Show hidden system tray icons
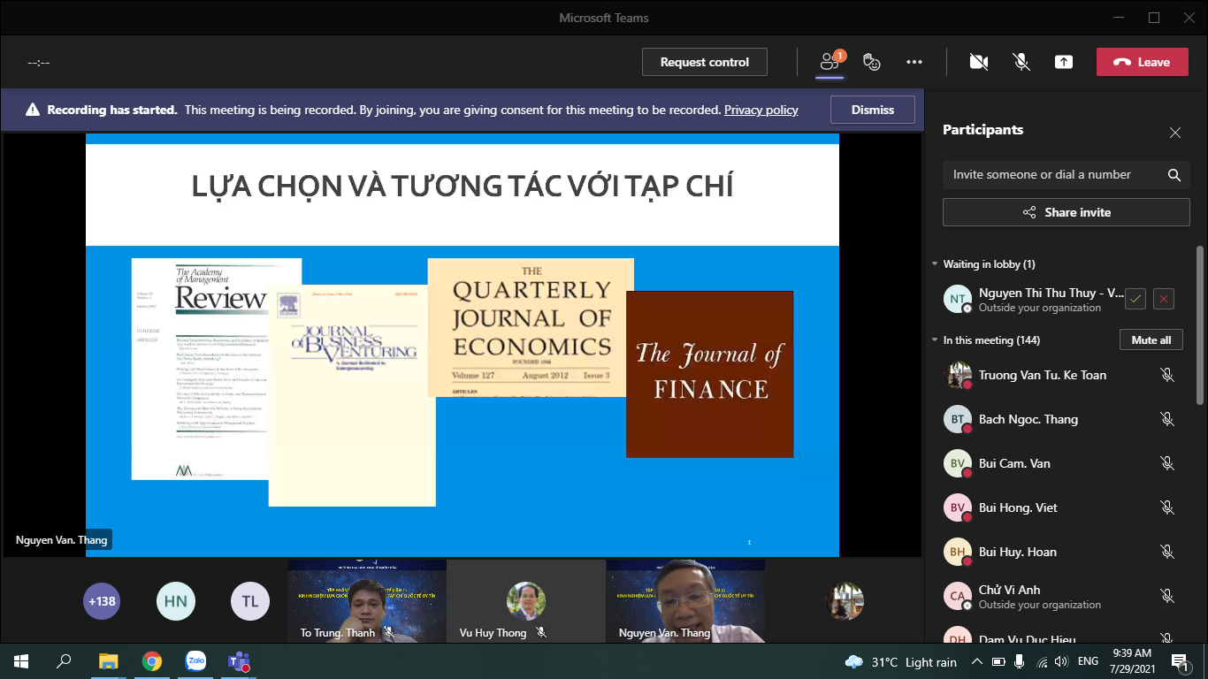Image resolution: width=1208 pixels, height=679 pixels. [977, 661]
